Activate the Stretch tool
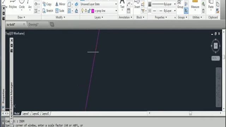Viewport: 226px width, 127px height. coord(48,11)
